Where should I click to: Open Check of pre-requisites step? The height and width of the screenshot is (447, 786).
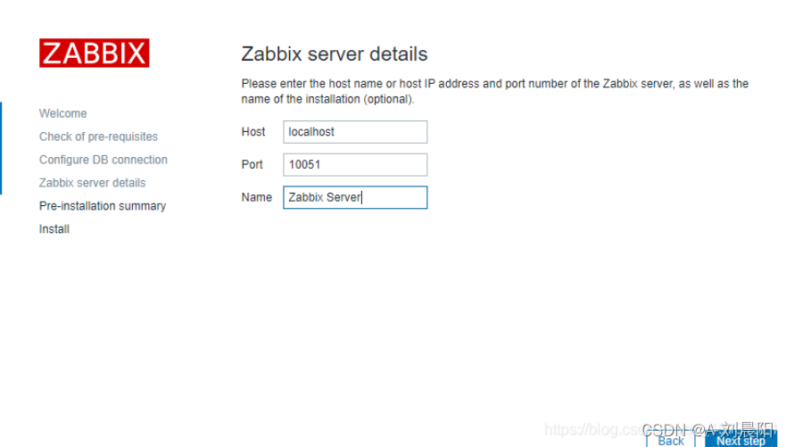98,137
